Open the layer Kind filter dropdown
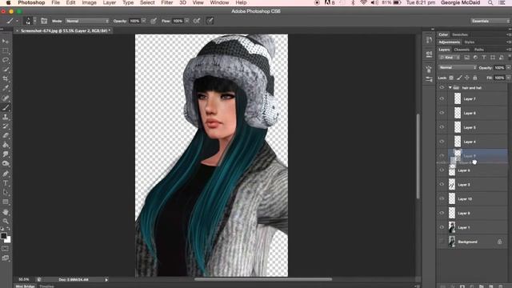The height and width of the screenshot is (288, 512). click(450, 58)
